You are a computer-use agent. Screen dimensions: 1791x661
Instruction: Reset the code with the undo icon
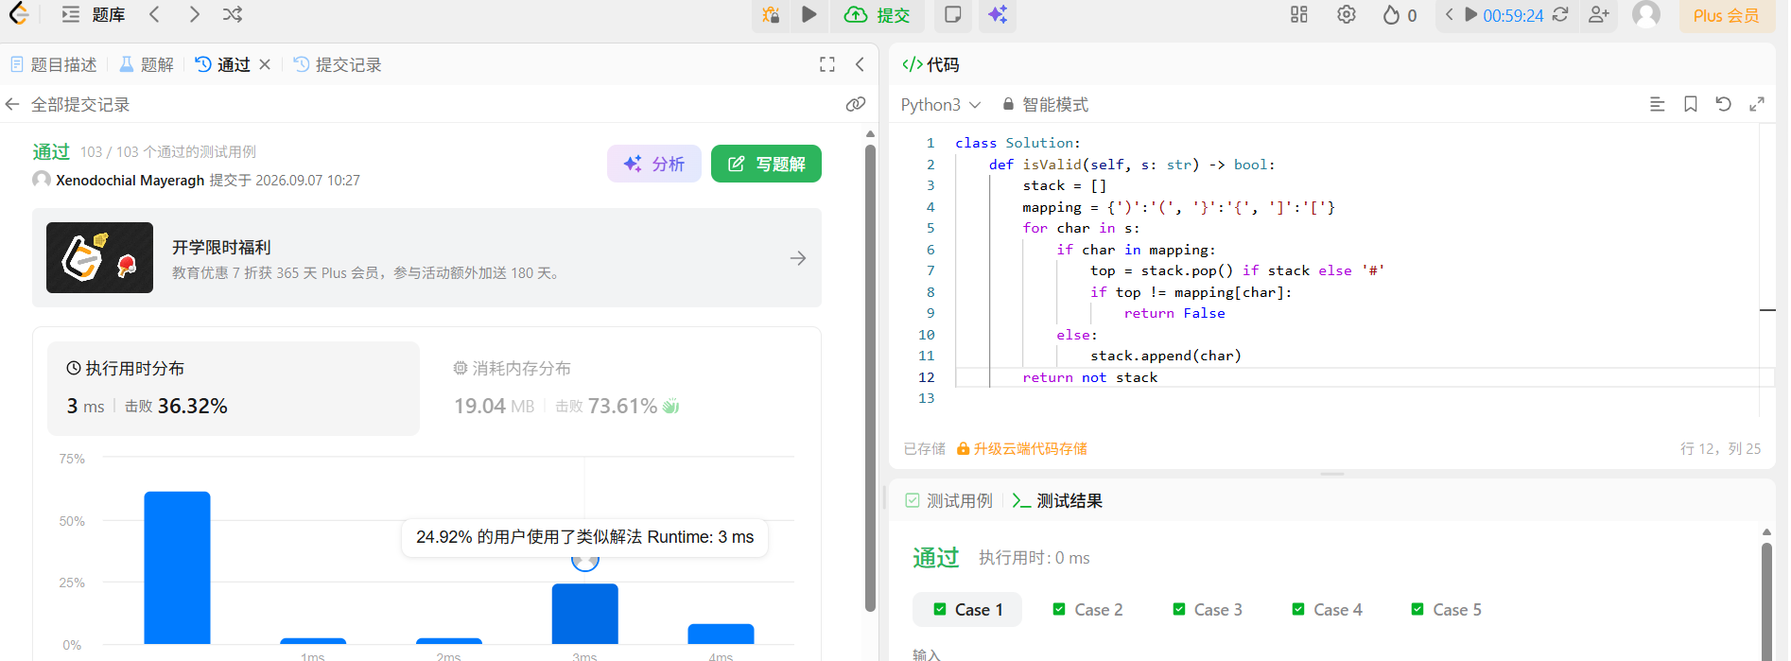[x=1724, y=104]
